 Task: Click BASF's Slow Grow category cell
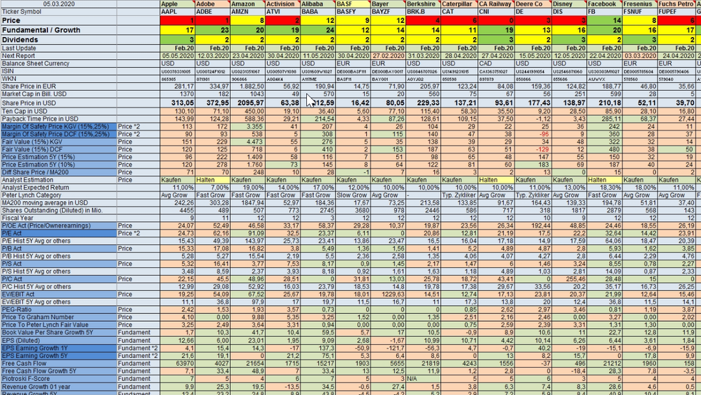(x=353, y=195)
